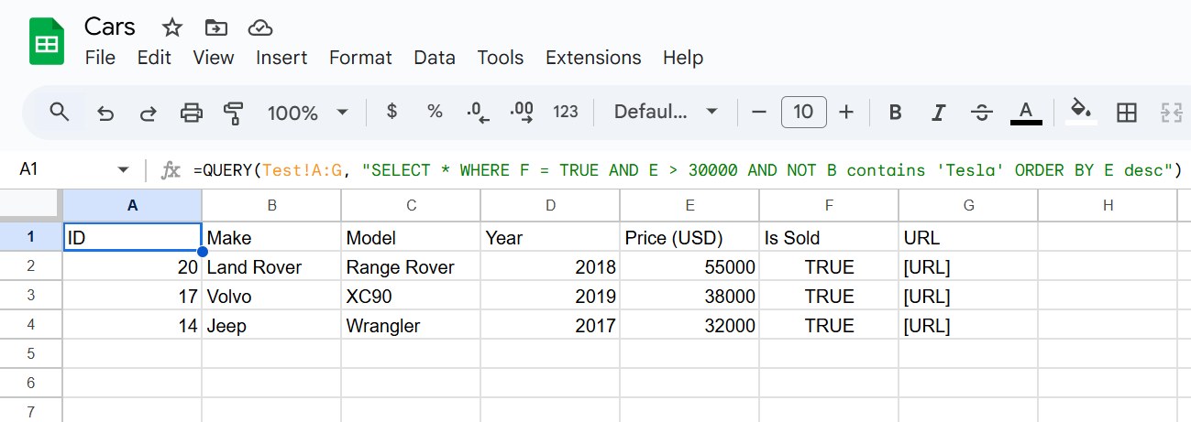This screenshot has width=1191, height=422.
Task: Open more number formats (123)
Action: pyautogui.click(x=566, y=112)
